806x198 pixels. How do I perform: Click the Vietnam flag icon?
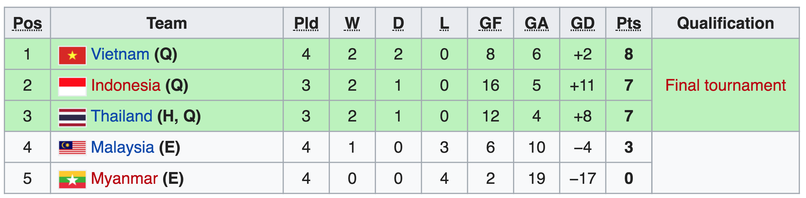point(72,55)
